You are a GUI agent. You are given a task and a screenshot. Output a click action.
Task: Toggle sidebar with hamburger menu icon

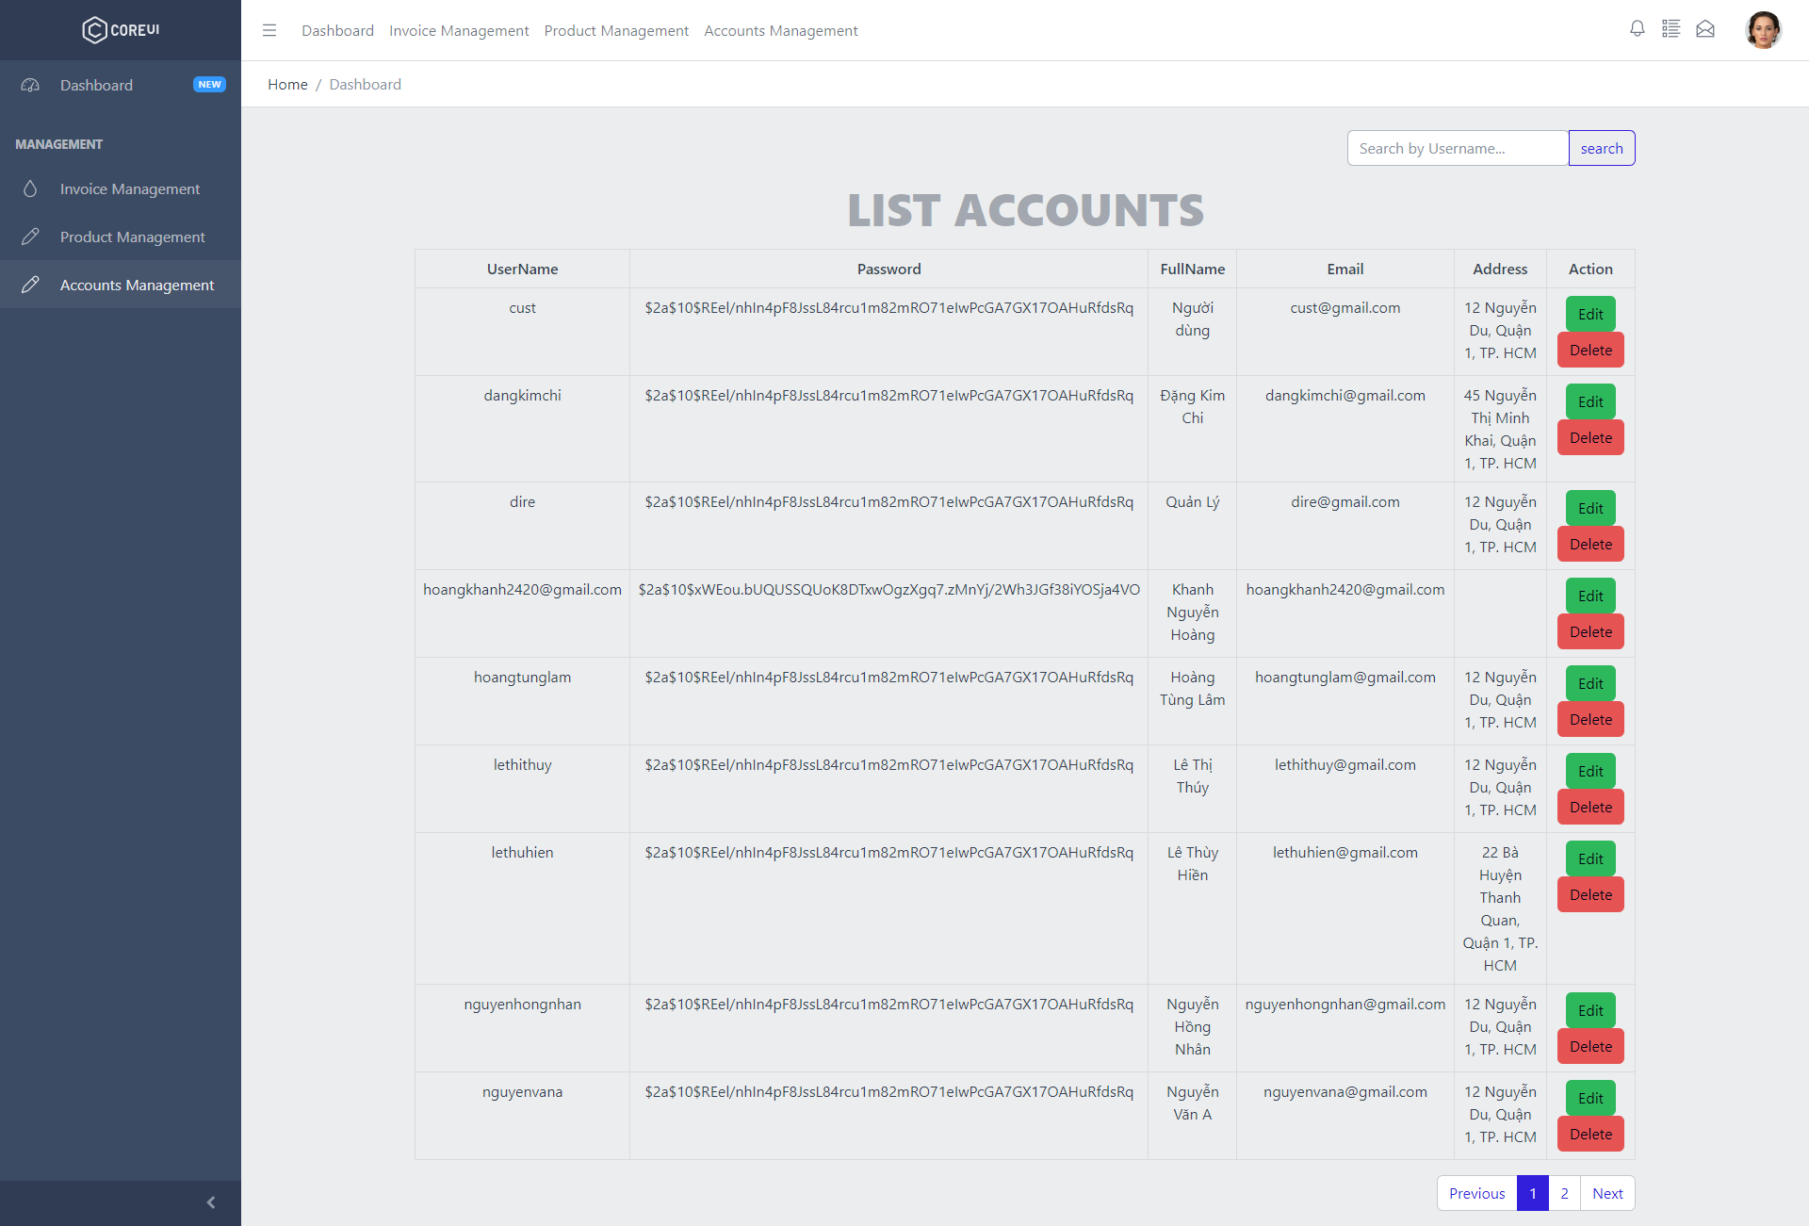pyautogui.click(x=269, y=30)
